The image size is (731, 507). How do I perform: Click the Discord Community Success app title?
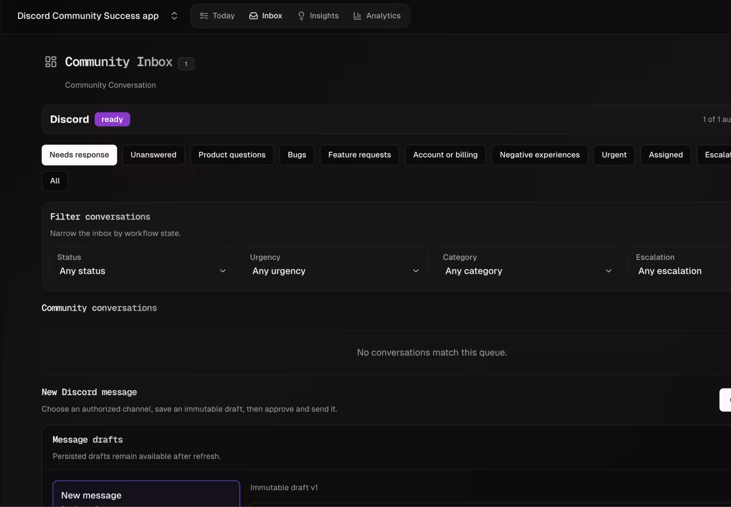88,16
